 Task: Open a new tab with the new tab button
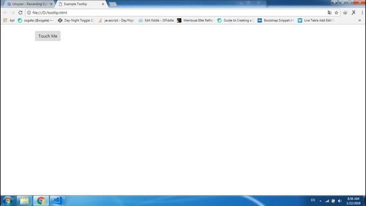click(113, 4)
